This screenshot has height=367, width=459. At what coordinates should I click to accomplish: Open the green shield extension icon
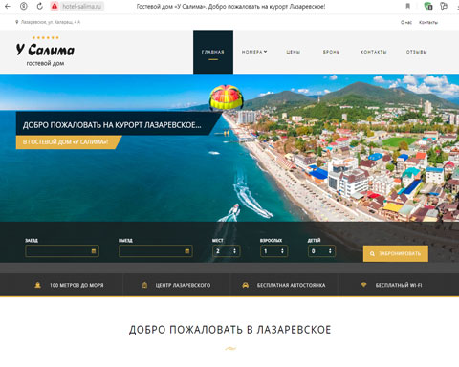[x=428, y=6]
